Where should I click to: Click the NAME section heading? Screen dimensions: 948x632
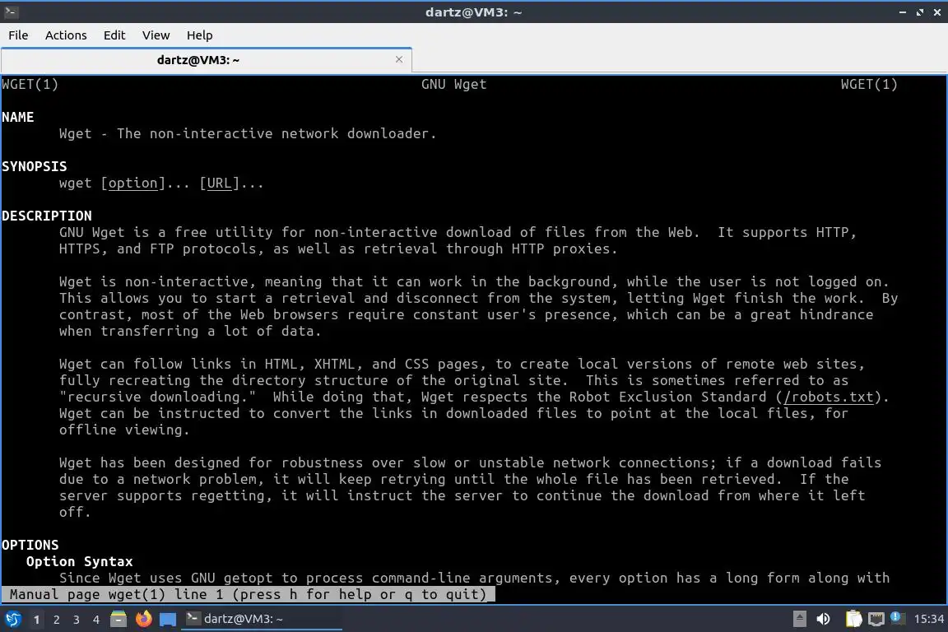pos(17,118)
